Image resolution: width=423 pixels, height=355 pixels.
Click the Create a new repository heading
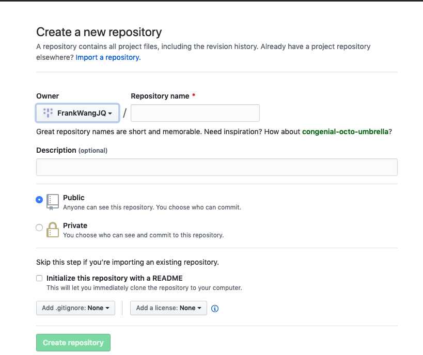(99, 32)
